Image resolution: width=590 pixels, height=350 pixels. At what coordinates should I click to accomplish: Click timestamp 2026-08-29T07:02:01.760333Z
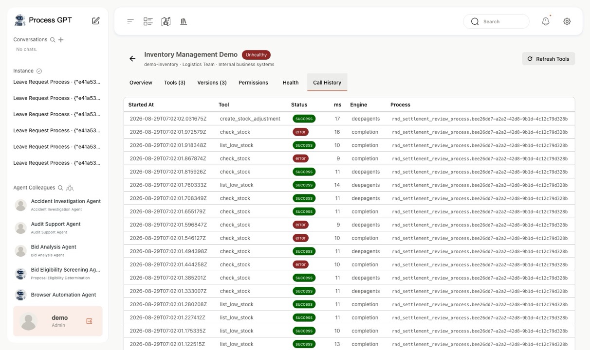[168, 185]
